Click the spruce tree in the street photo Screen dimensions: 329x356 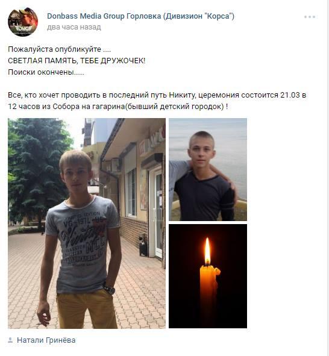click(37, 168)
